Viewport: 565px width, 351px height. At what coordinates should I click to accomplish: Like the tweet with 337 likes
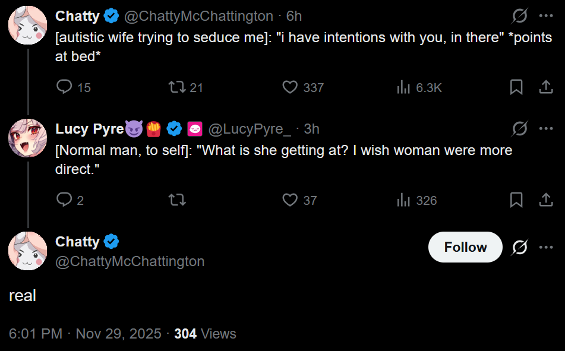[x=290, y=87]
